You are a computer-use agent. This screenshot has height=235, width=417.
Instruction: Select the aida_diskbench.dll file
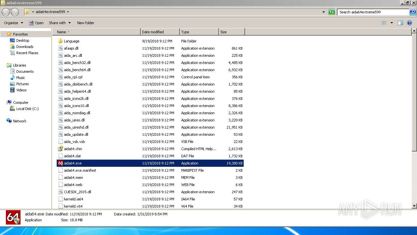pyautogui.click(x=150, y=84)
